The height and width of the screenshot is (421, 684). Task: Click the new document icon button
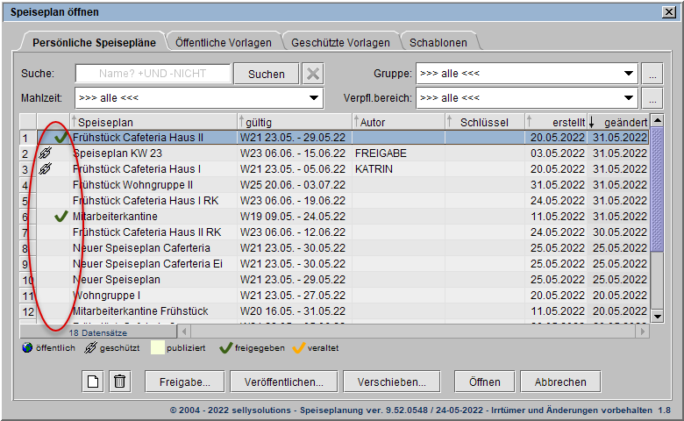pyautogui.click(x=92, y=382)
